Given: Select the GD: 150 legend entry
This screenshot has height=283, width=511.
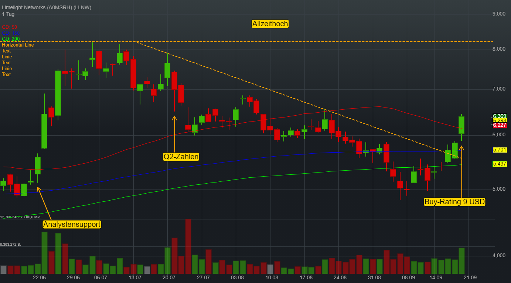Looking at the screenshot, I should tap(11, 33).
